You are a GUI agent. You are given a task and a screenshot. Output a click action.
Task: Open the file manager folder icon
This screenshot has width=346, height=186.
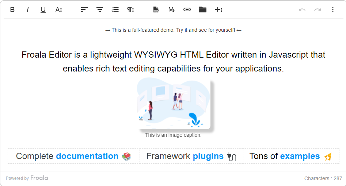click(202, 10)
